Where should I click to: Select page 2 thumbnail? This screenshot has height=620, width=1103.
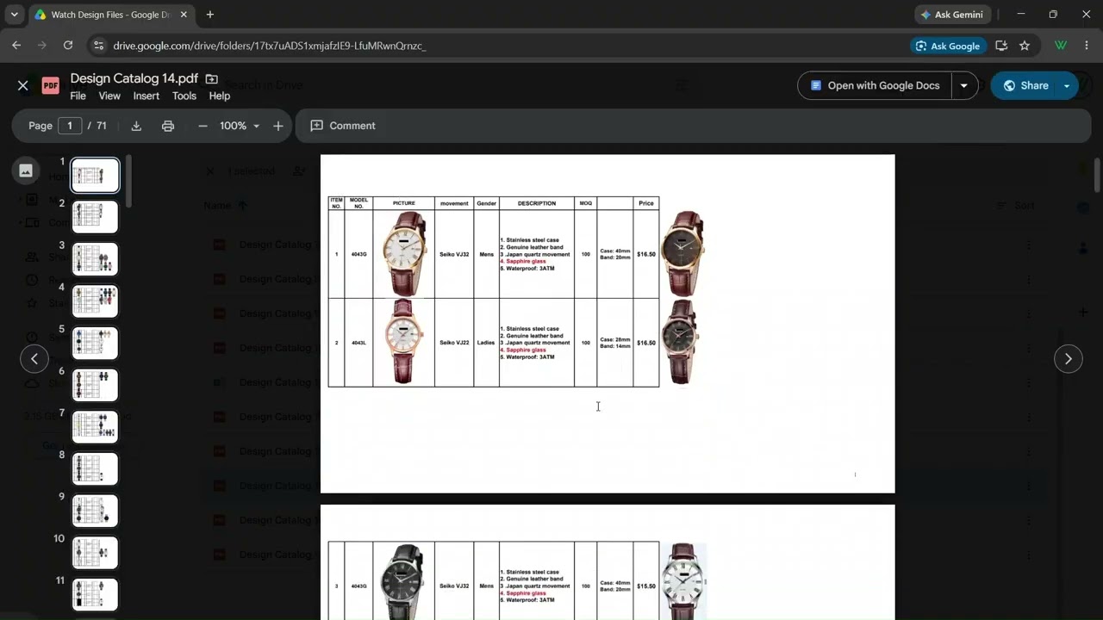tap(95, 217)
